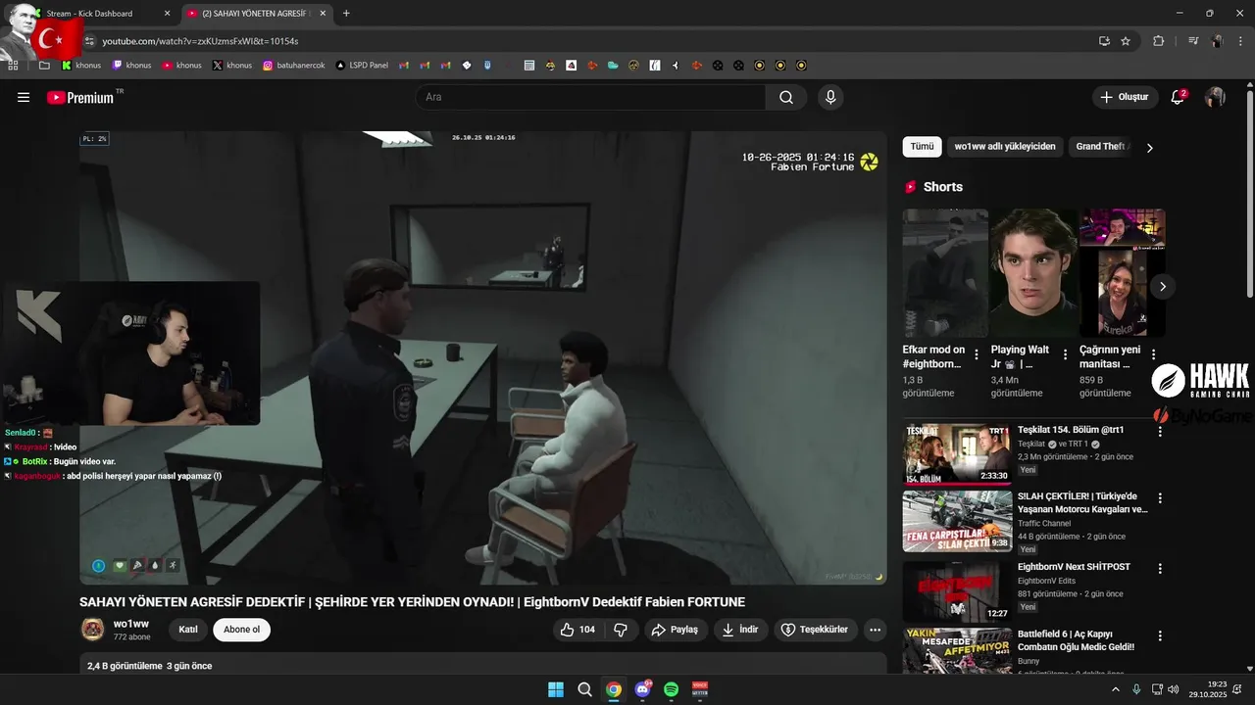
Task: Open Chrome media controls icon
Action: click(1193, 41)
